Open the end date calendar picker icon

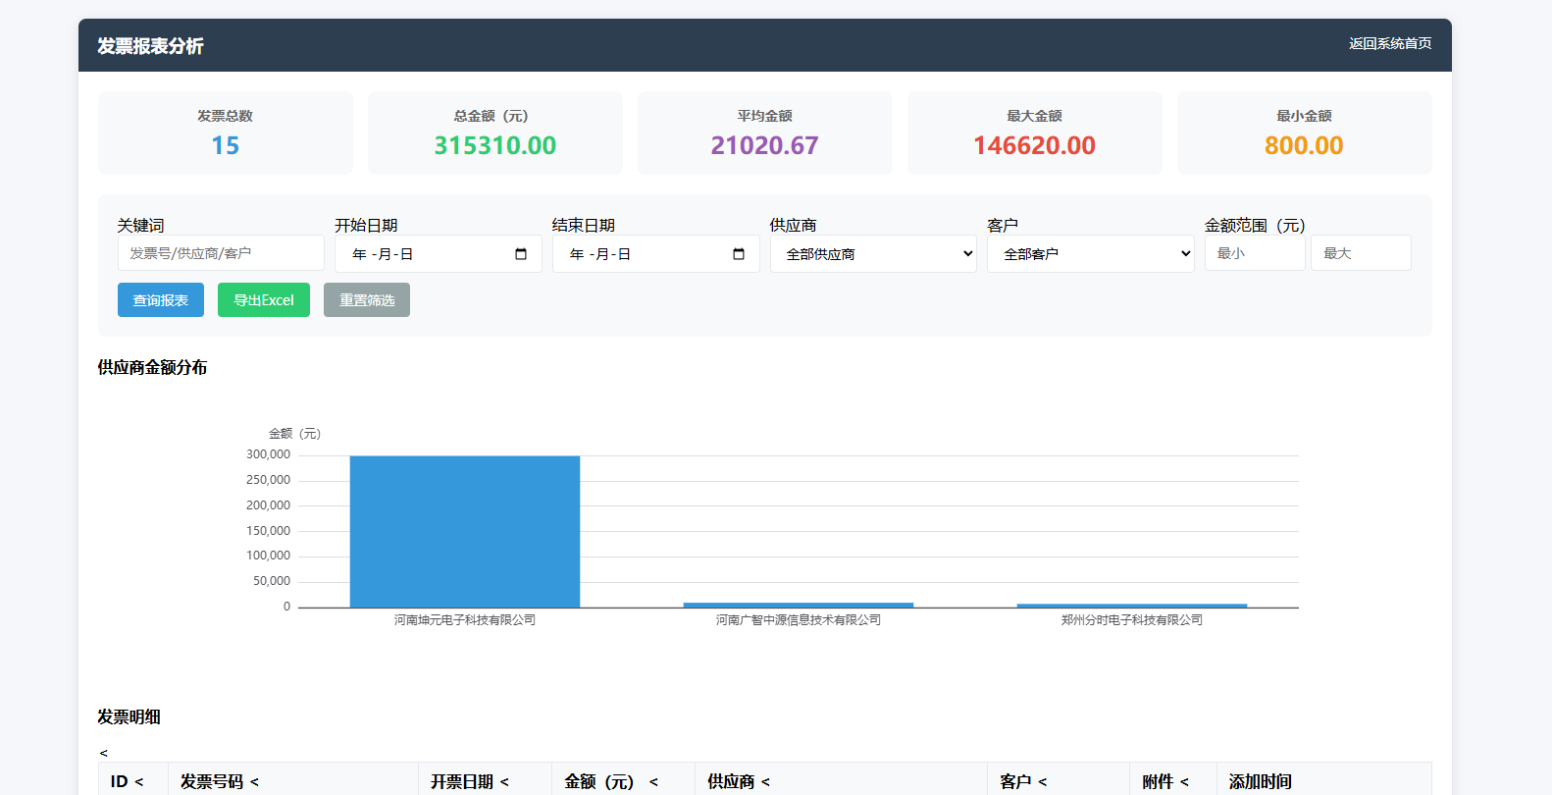tap(739, 254)
